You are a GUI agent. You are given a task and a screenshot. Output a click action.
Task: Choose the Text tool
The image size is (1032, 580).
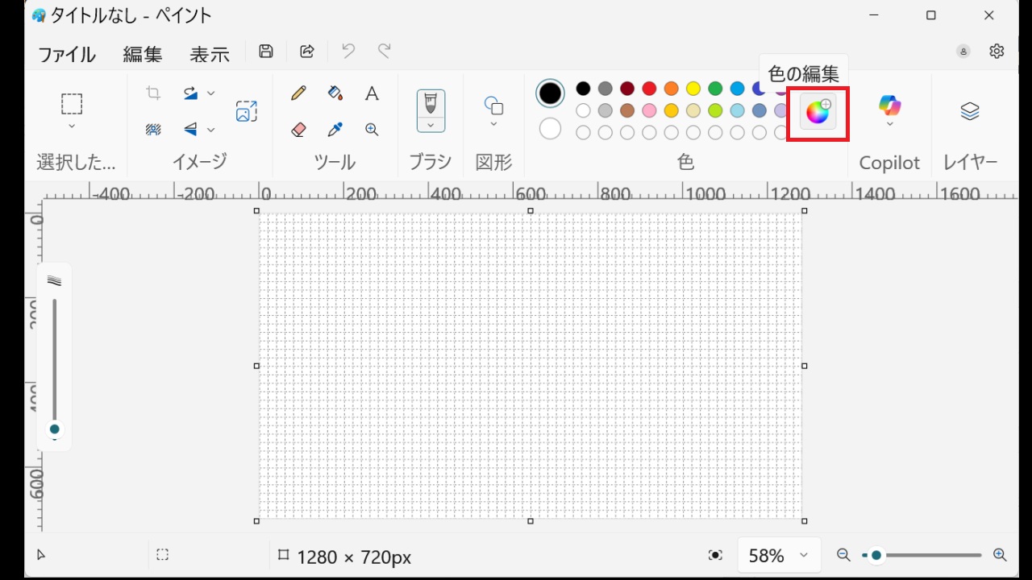372,93
